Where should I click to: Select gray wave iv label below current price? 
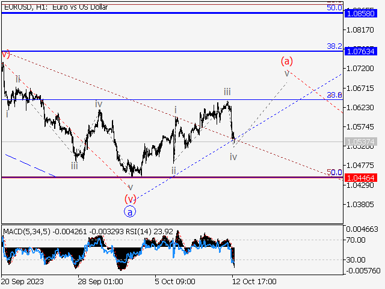[233, 157]
